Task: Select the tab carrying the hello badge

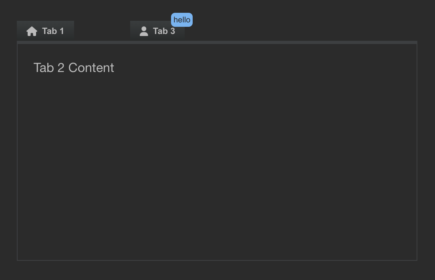Action: pos(157,31)
